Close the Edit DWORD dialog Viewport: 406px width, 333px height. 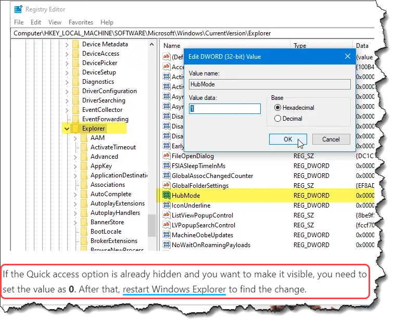point(348,56)
